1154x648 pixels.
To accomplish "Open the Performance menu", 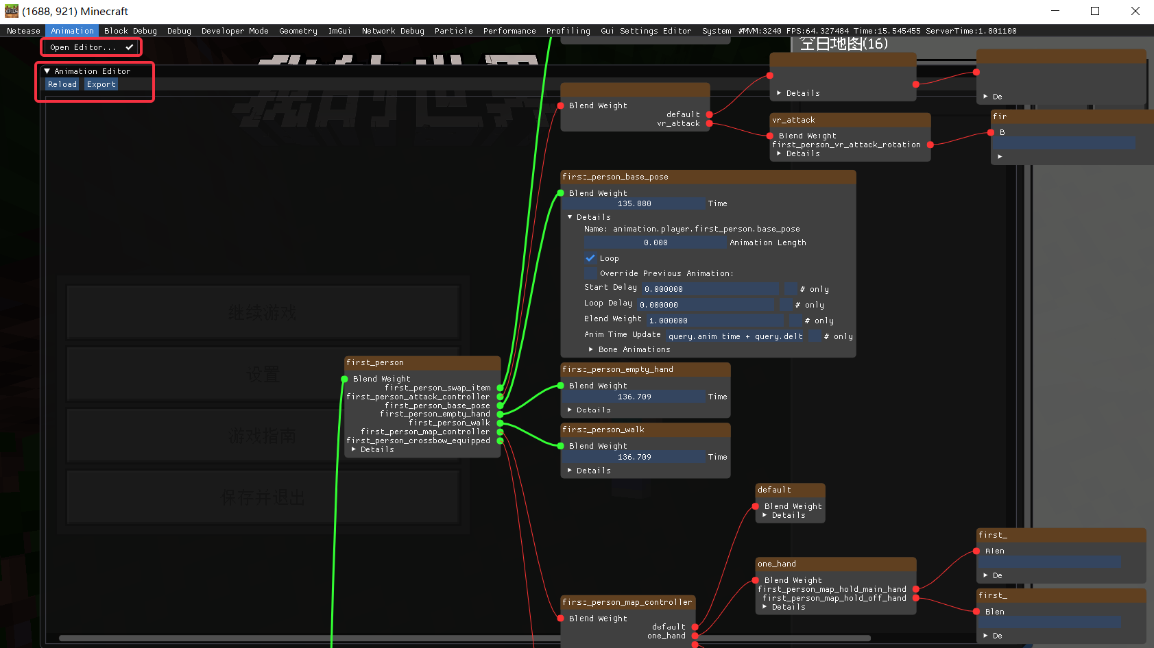I will [509, 31].
